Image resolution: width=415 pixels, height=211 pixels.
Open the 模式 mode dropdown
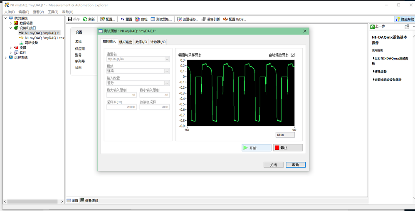[x=167, y=71]
